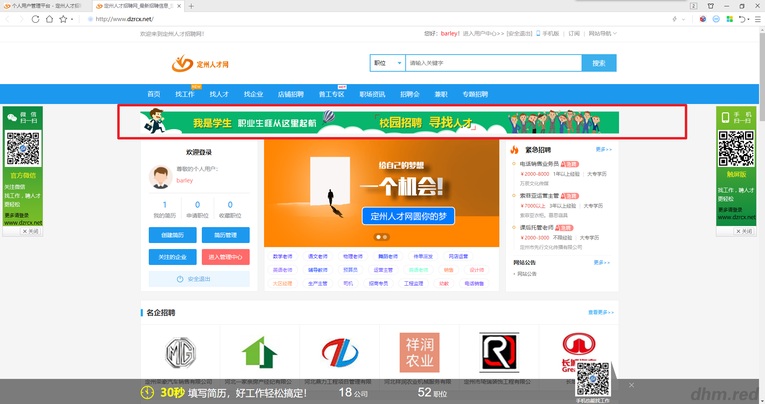Click the colorful grid extension icon

pyautogui.click(x=730, y=19)
